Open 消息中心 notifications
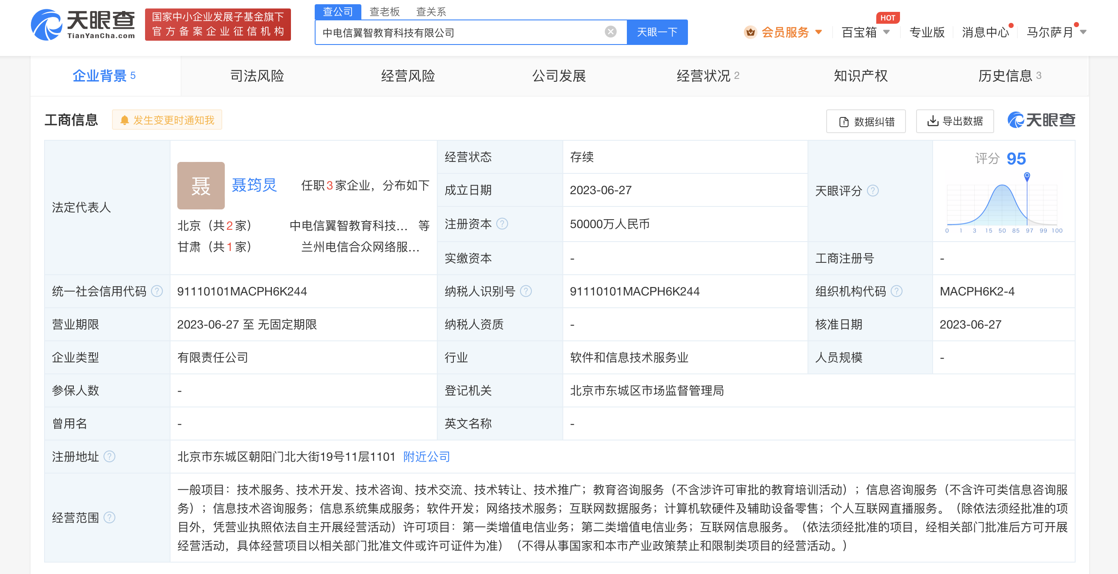The image size is (1118, 574). 985,32
